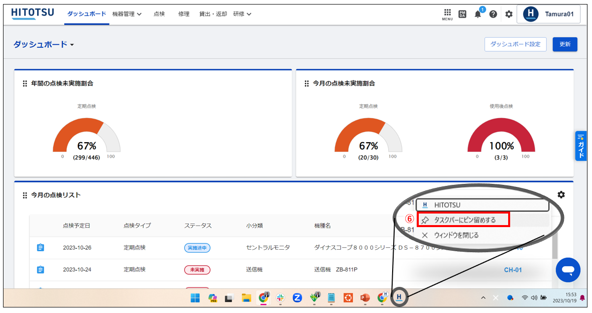Image resolution: width=592 pixels, height=313 pixels.
Task: Open the chat bubble widget
Action: 568,270
